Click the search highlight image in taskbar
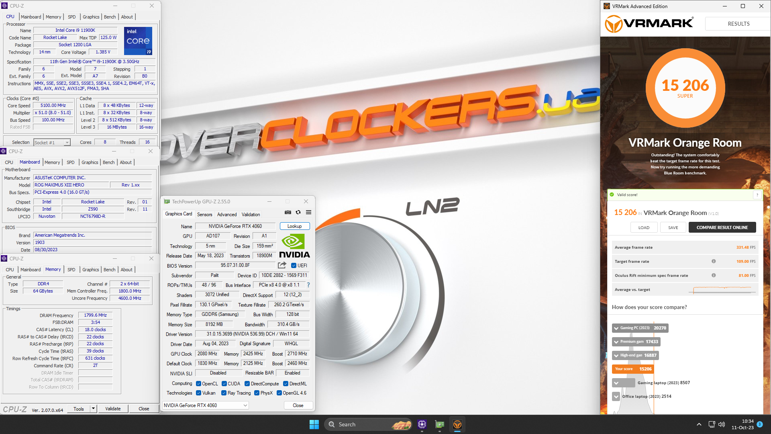Screen dimensions: 771x434 coord(401,424)
